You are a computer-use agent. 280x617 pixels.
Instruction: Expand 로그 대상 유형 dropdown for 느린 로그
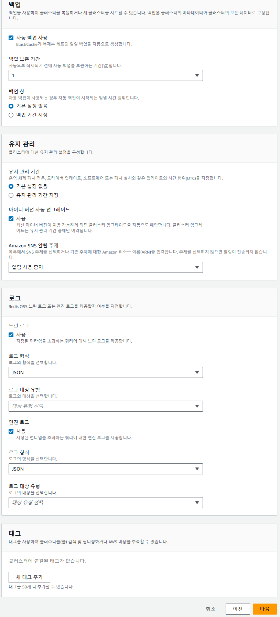(105, 406)
